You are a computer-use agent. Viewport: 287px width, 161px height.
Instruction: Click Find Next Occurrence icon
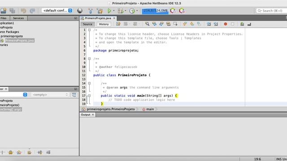coord(161,24)
